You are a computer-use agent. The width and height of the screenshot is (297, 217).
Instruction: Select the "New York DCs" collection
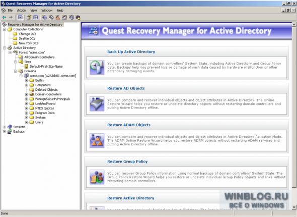(28, 43)
